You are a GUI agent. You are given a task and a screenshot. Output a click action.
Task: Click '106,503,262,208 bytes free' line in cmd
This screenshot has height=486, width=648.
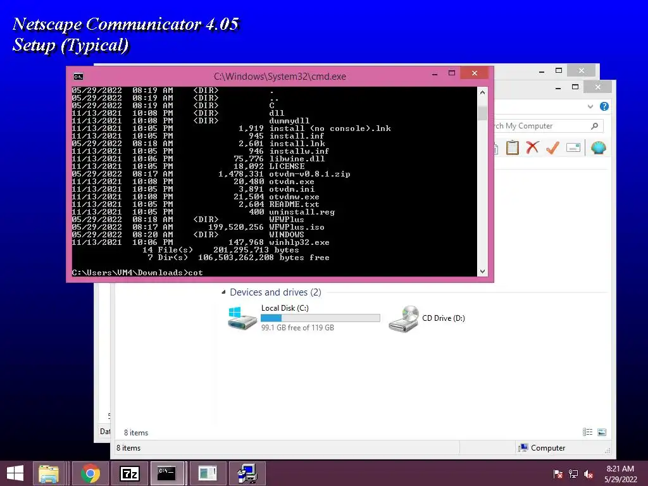264,258
